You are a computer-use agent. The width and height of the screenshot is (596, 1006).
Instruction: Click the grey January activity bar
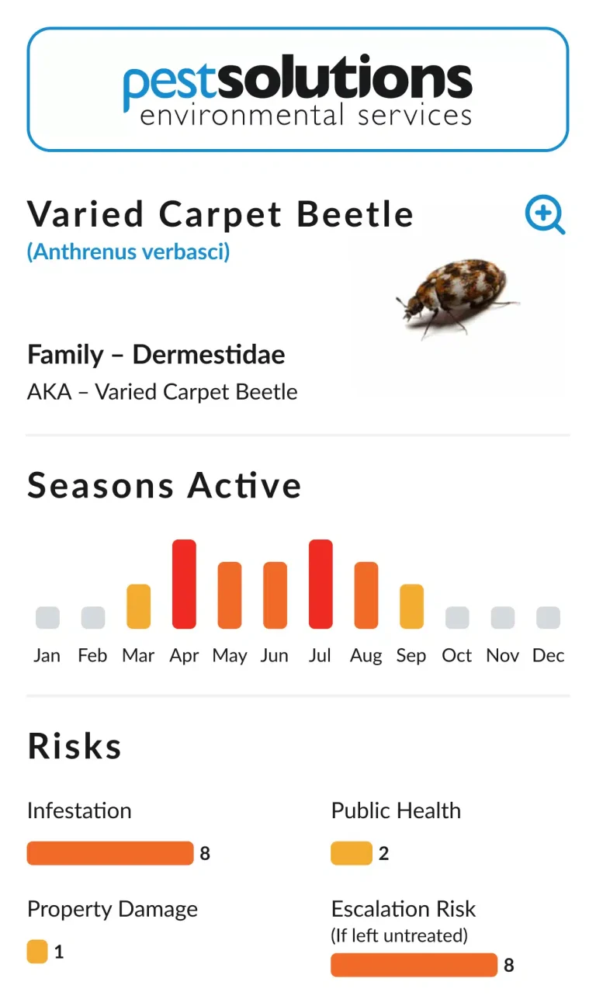click(x=47, y=618)
